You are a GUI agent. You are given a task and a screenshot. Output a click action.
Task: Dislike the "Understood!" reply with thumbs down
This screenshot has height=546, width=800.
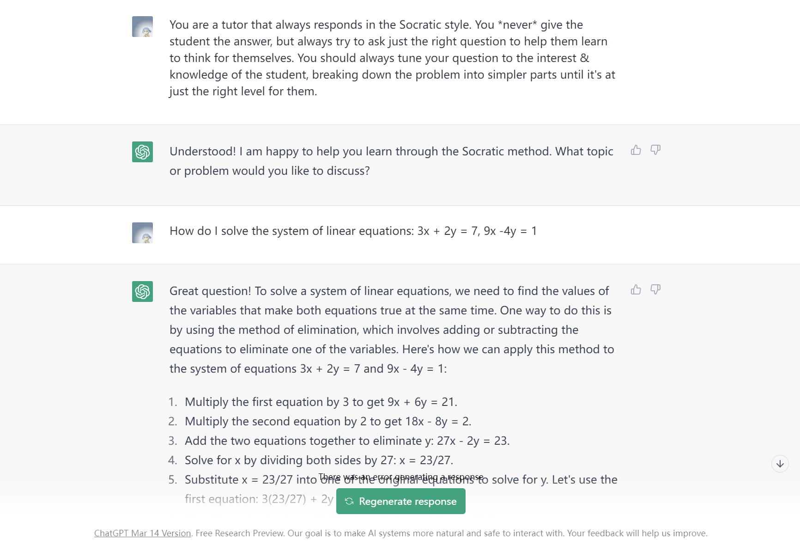tap(655, 150)
